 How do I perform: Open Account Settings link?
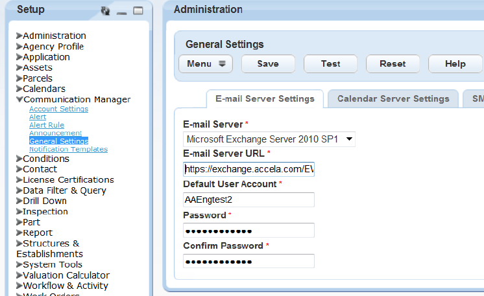tap(58, 109)
